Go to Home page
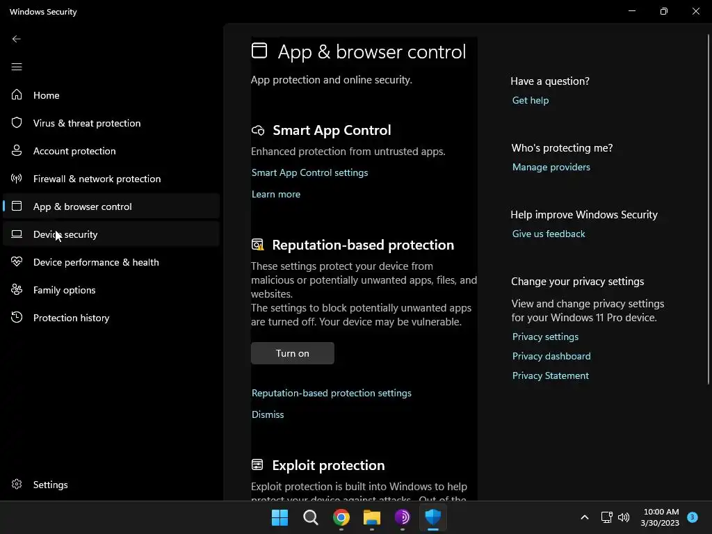Viewport: 712px width, 534px height. [x=111, y=95]
